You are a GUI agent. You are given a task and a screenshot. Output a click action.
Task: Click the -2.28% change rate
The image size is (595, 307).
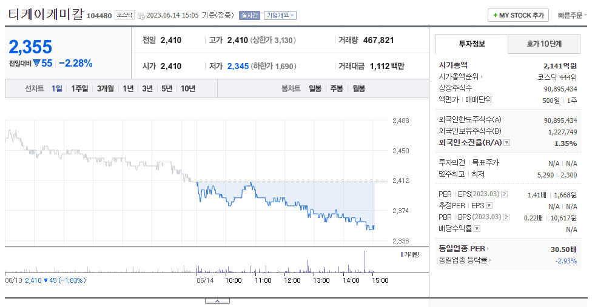[76, 64]
